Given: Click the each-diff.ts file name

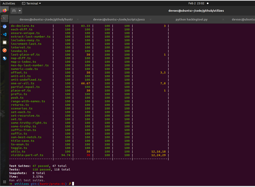Looking at the screenshot, I should click(x=22, y=29).
